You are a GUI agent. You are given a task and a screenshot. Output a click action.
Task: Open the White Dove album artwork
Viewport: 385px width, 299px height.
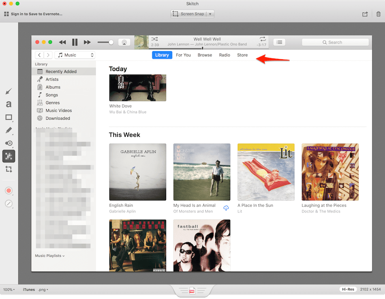137,87
